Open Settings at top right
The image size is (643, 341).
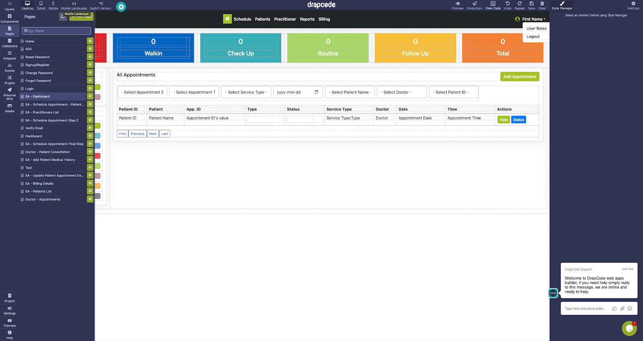coord(633,5)
